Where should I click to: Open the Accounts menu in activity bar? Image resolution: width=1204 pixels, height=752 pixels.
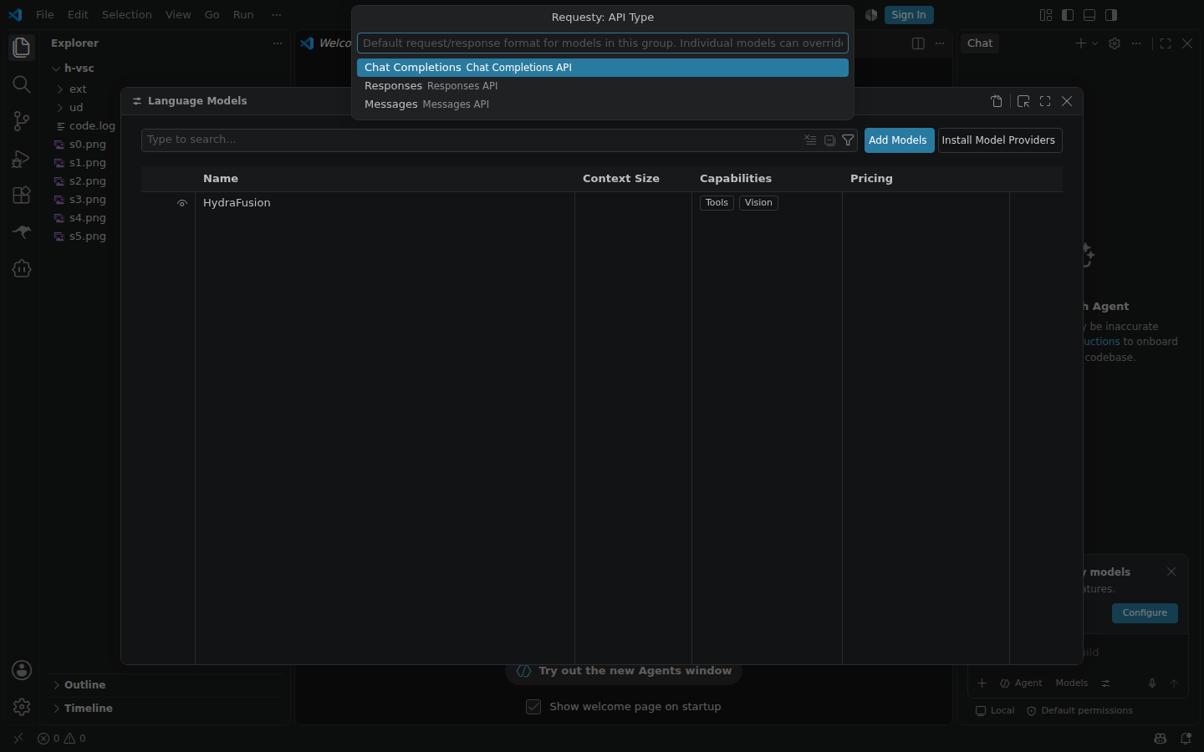pyautogui.click(x=22, y=670)
